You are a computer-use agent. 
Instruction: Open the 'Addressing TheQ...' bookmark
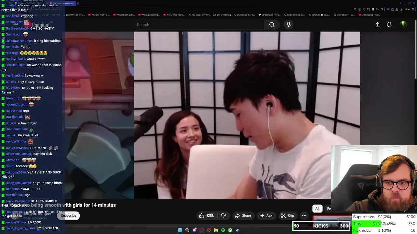[x=369, y=15]
